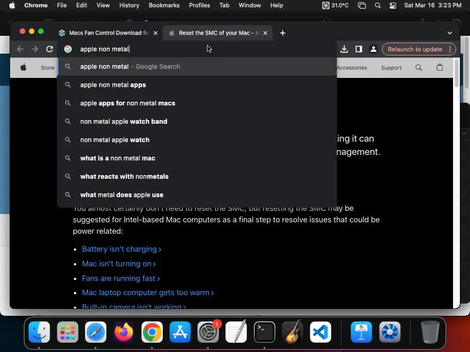Open Visual Studio Code from the Dock

[321, 332]
